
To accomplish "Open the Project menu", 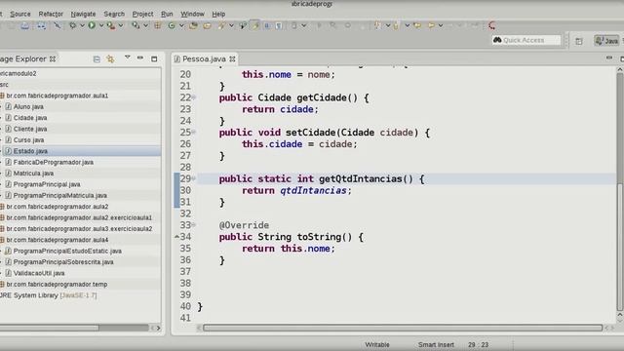I will [143, 14].
